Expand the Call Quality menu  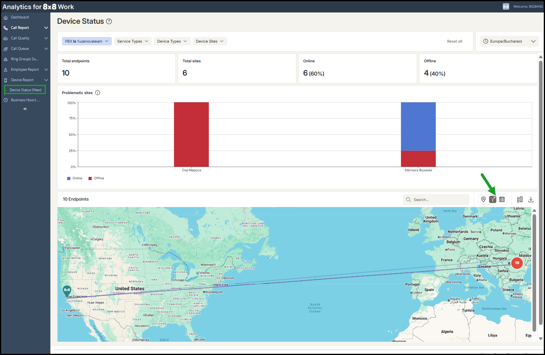point(26,38)
